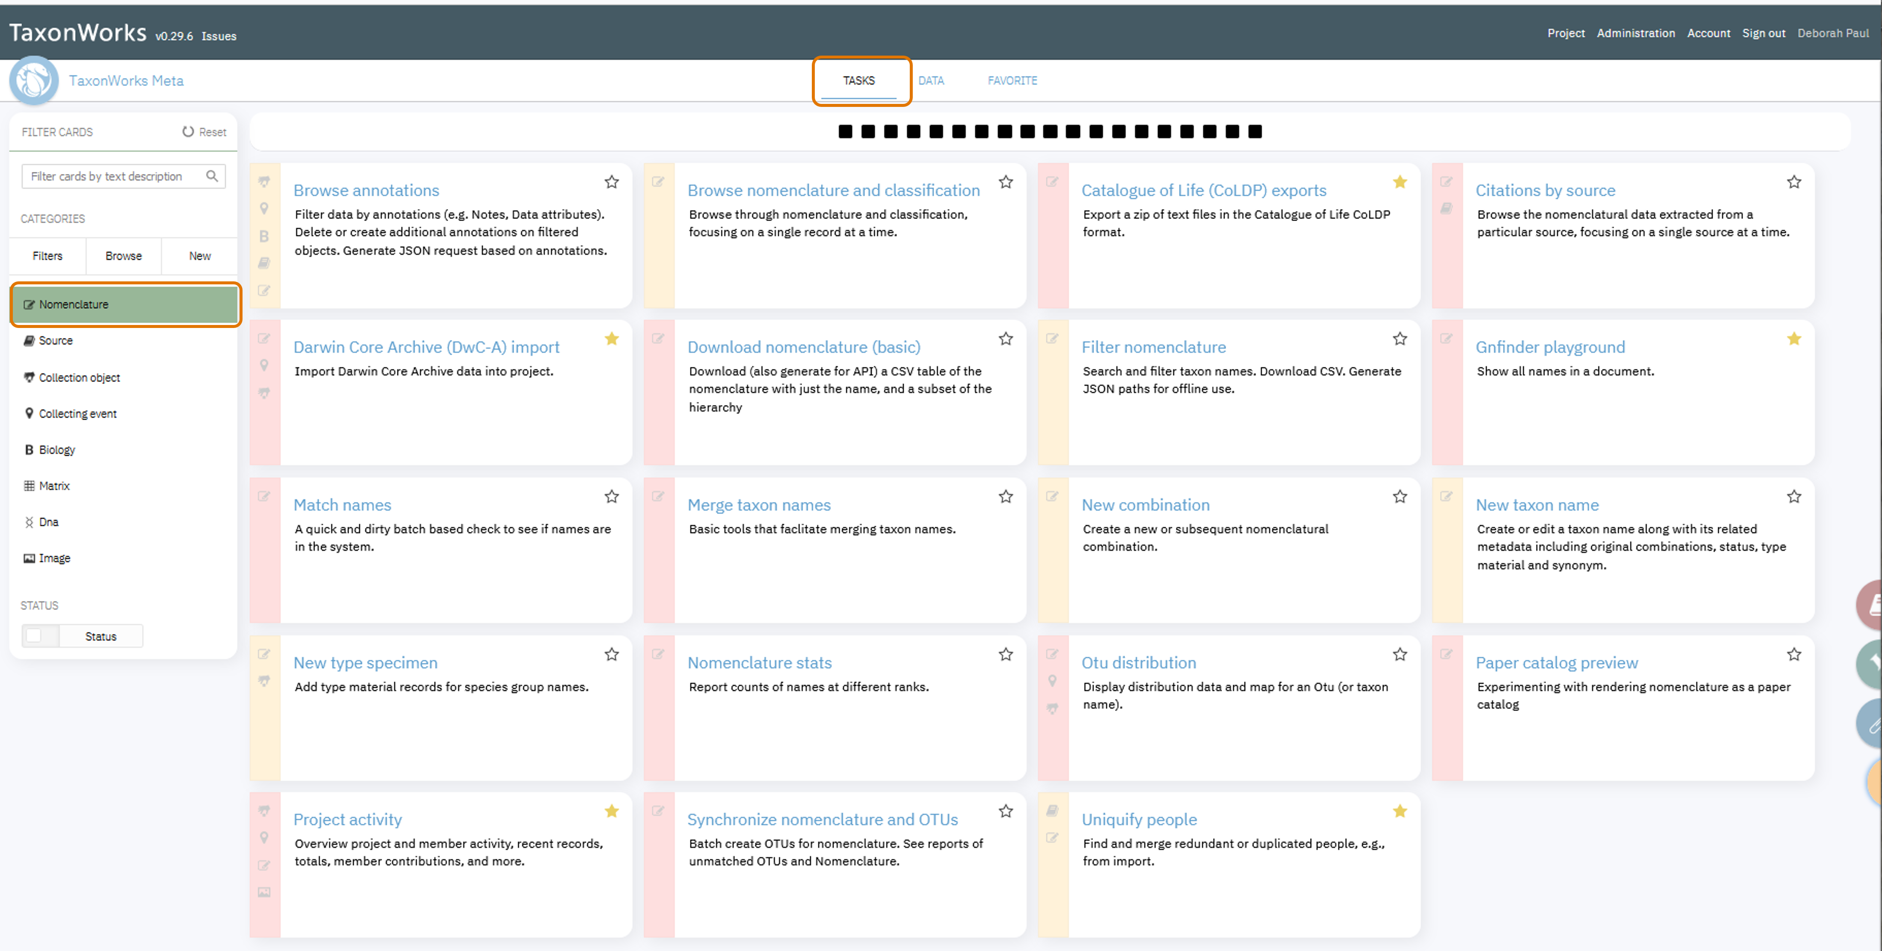The height and width of the screenshot is (951, 1882).
Task: Star the Match names card
Action: pos(612,496)
